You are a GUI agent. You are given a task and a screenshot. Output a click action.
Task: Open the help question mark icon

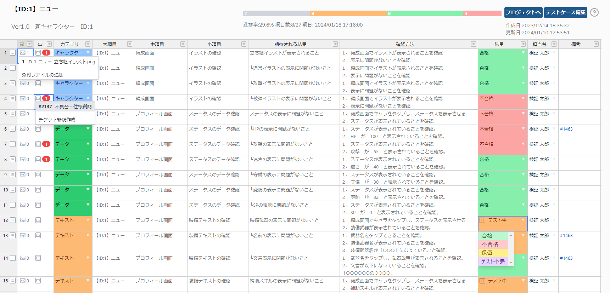[594, 12]
